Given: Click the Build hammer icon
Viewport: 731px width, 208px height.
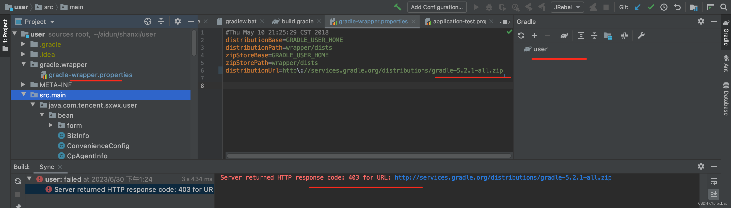Looking at the screenshot, I should click(397, 7).
